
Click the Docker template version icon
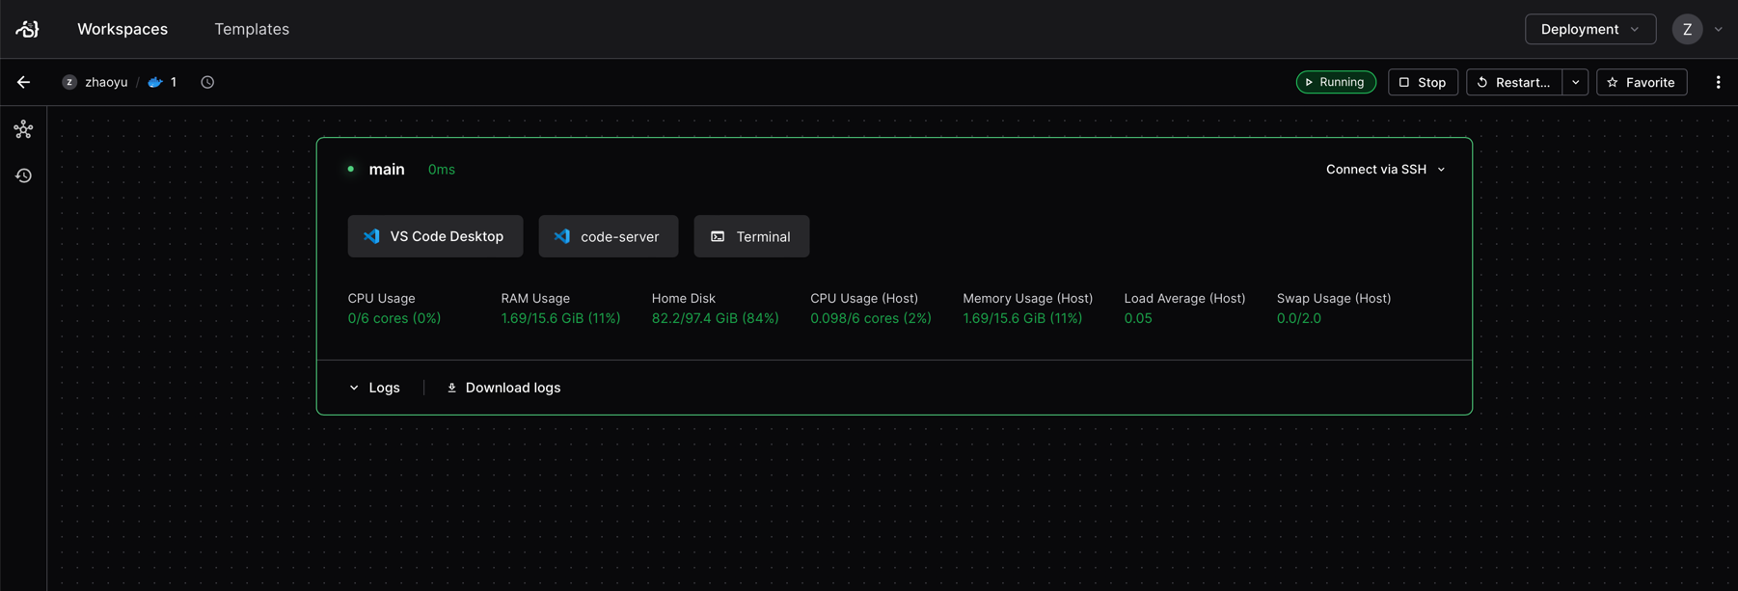coord(155,83)
